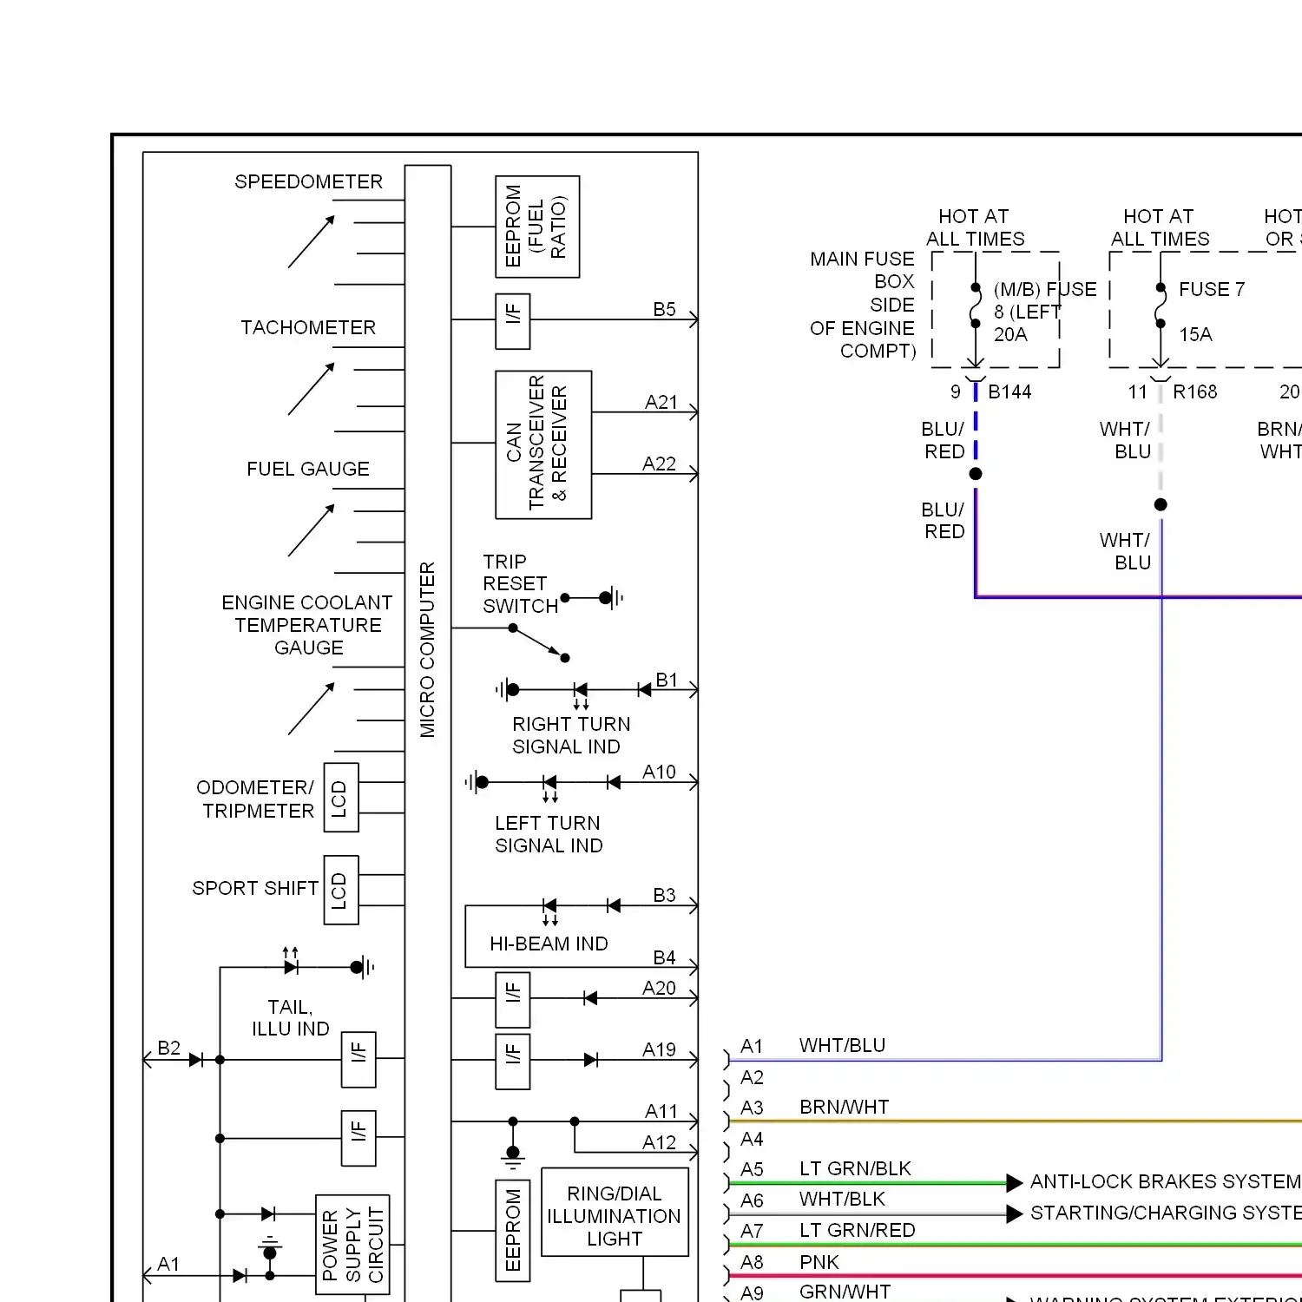Click the I/F box on the B5 line

[x=513, y=321]
